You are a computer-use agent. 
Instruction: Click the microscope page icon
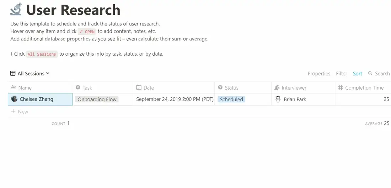(16, 9)
